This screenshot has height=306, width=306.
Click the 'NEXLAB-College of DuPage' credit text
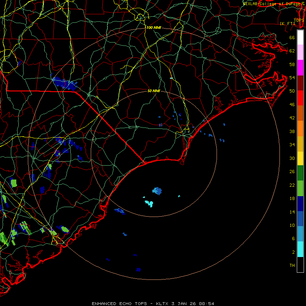point(272,4)
